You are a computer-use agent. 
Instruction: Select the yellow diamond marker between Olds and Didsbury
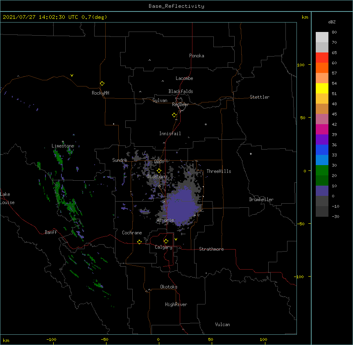[x=159, y=170]
